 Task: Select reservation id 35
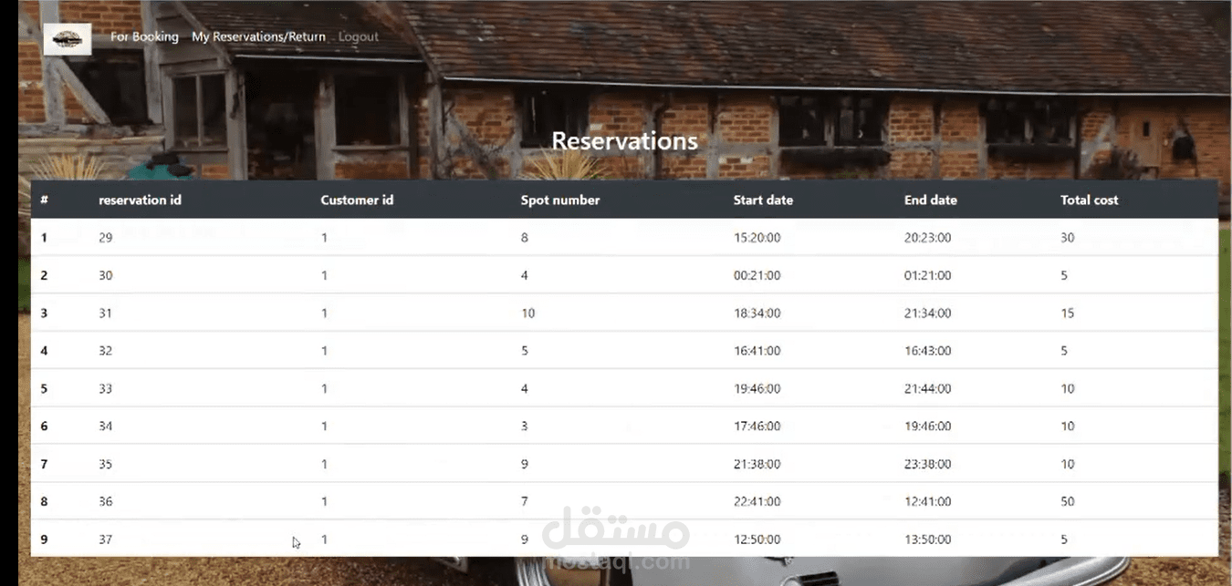tap(106, 465)
